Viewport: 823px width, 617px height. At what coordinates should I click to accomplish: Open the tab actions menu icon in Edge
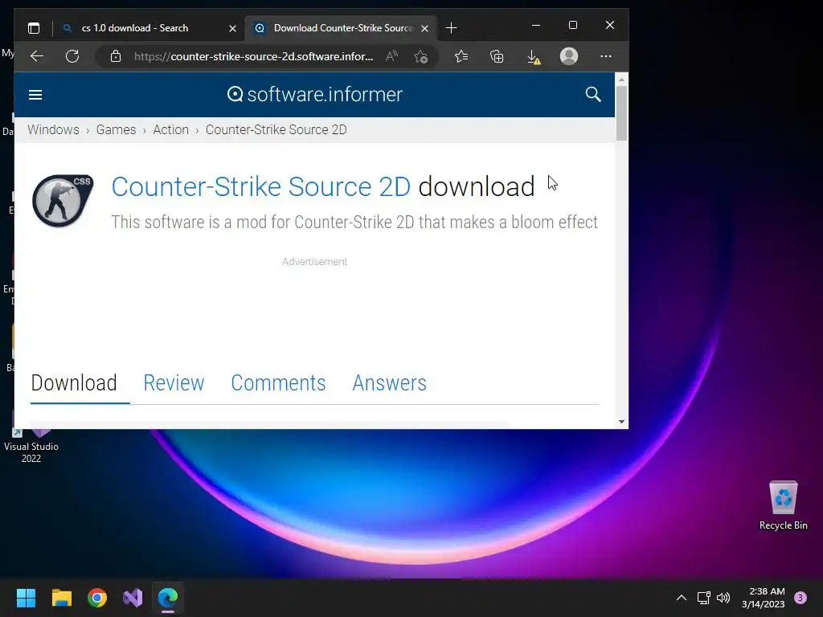tap(34, 28)
